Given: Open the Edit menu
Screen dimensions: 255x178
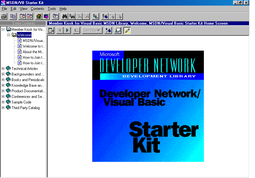Looking at the screenshot, I should [x=13, y=9].
